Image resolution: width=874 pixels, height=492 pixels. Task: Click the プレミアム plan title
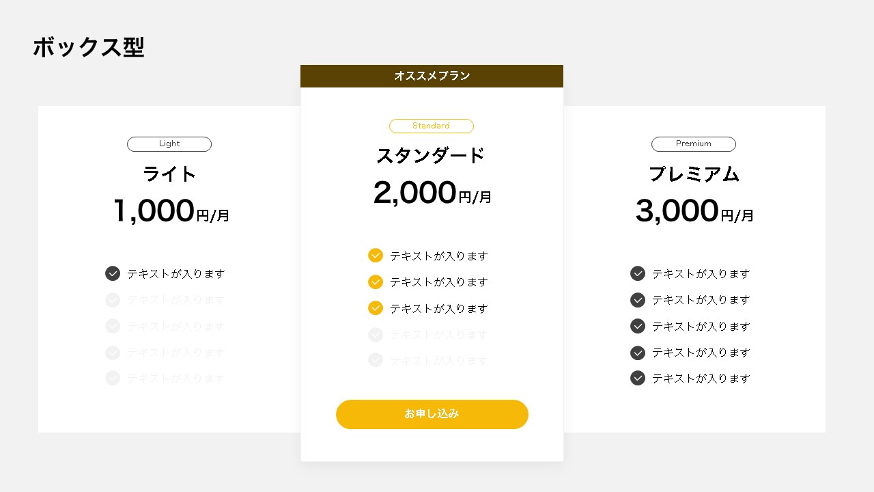694,174
